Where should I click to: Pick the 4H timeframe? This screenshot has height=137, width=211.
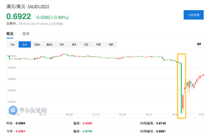pos(74,44)
